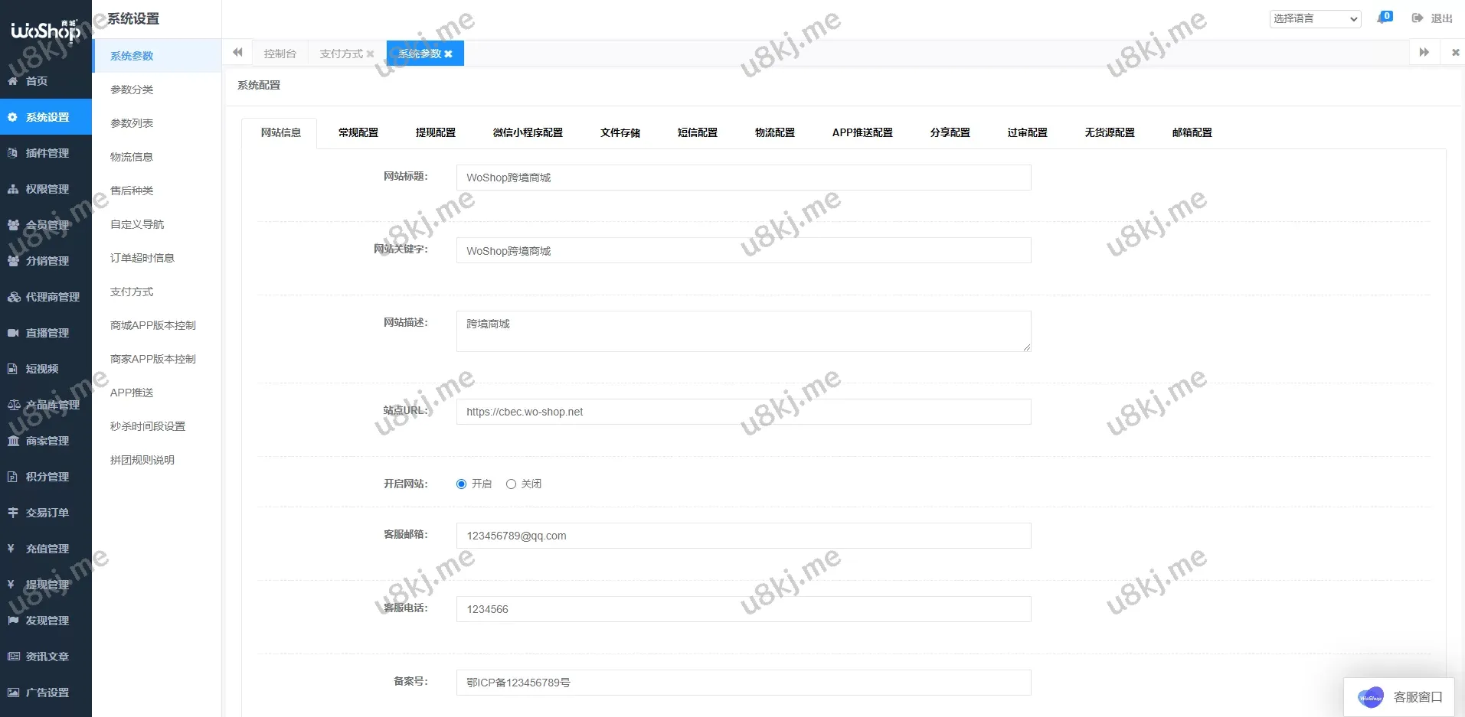Click the 网站标题 input field

[743, 178]
